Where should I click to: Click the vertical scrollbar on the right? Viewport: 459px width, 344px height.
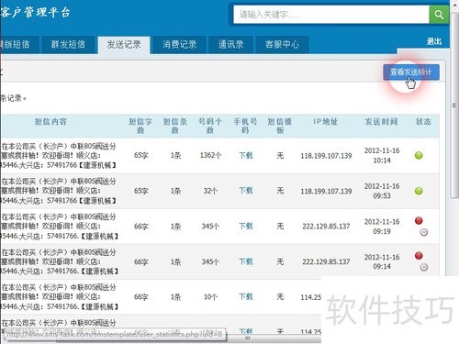pos(454,105)
